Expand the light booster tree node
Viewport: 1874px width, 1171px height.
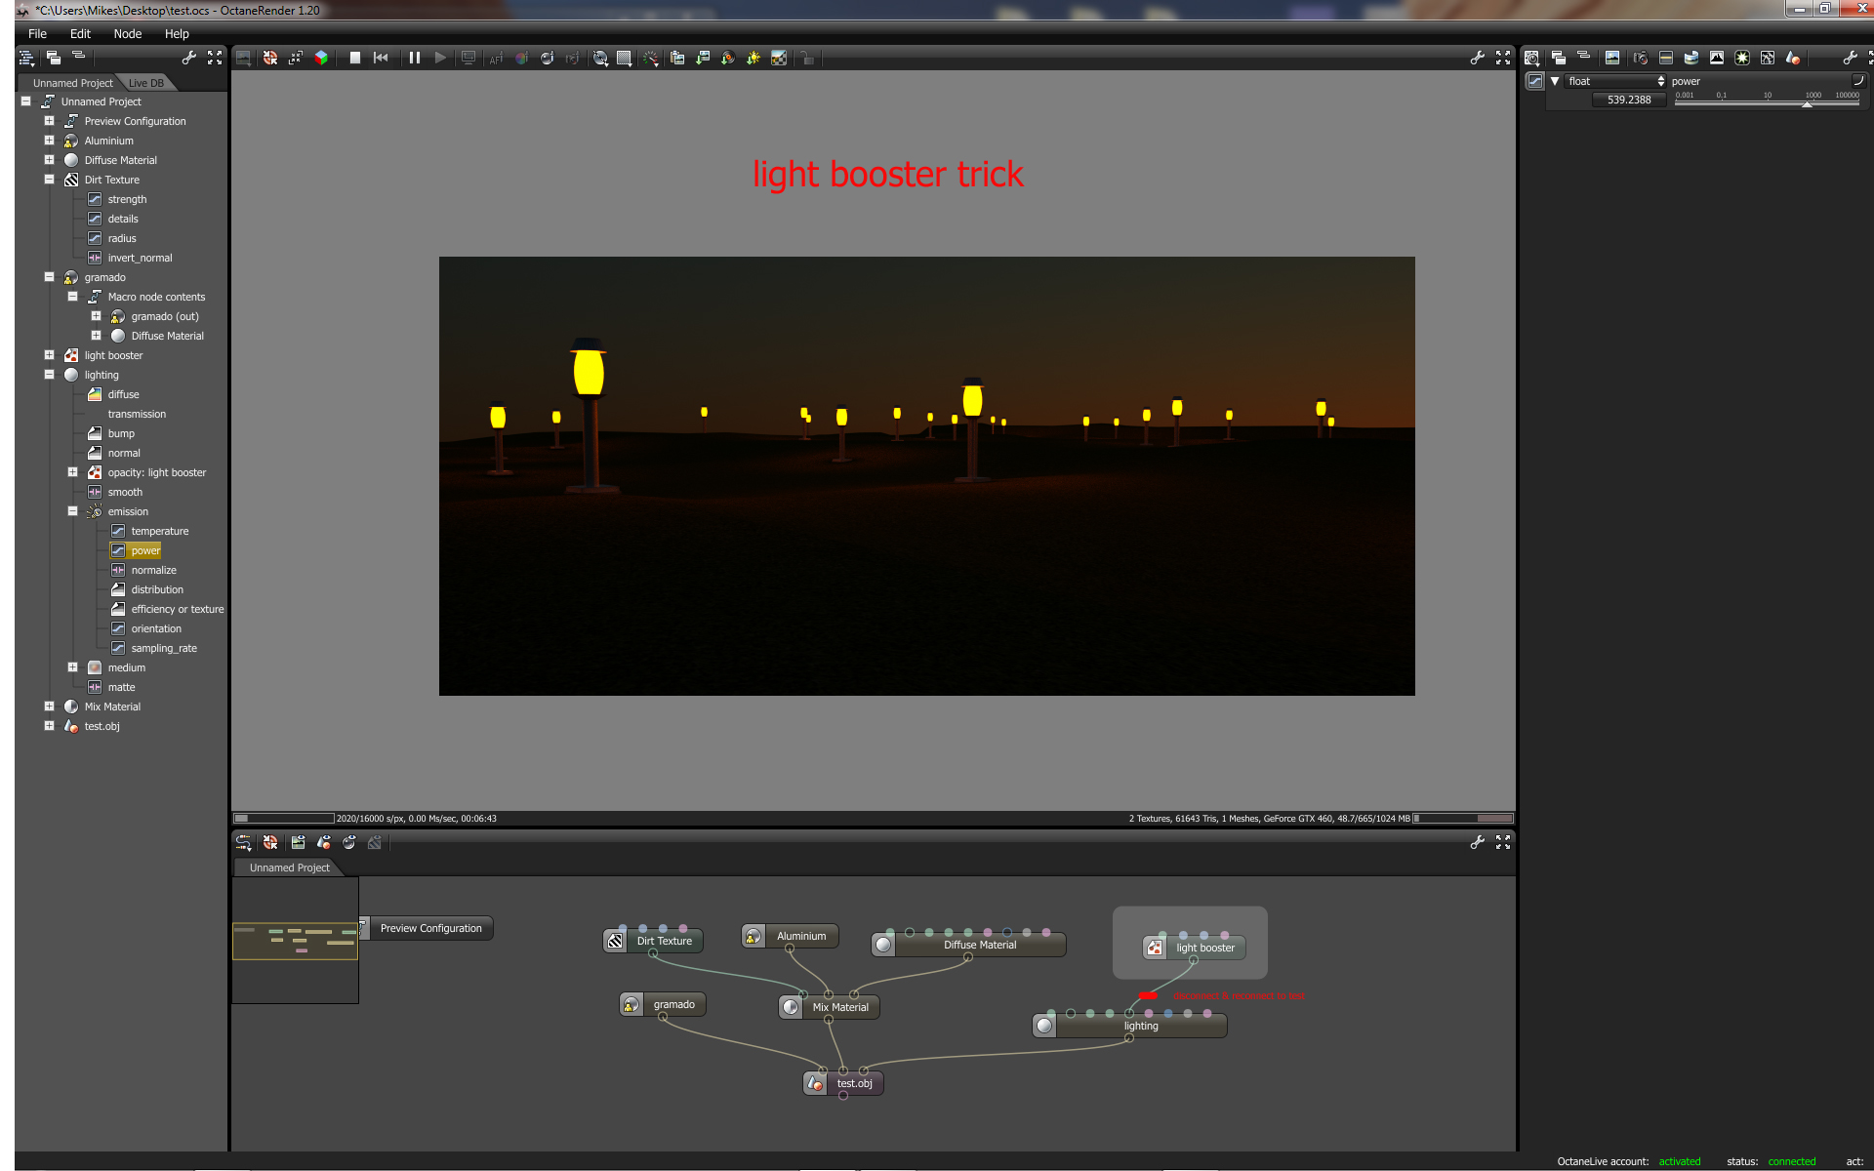coord(49,355)
